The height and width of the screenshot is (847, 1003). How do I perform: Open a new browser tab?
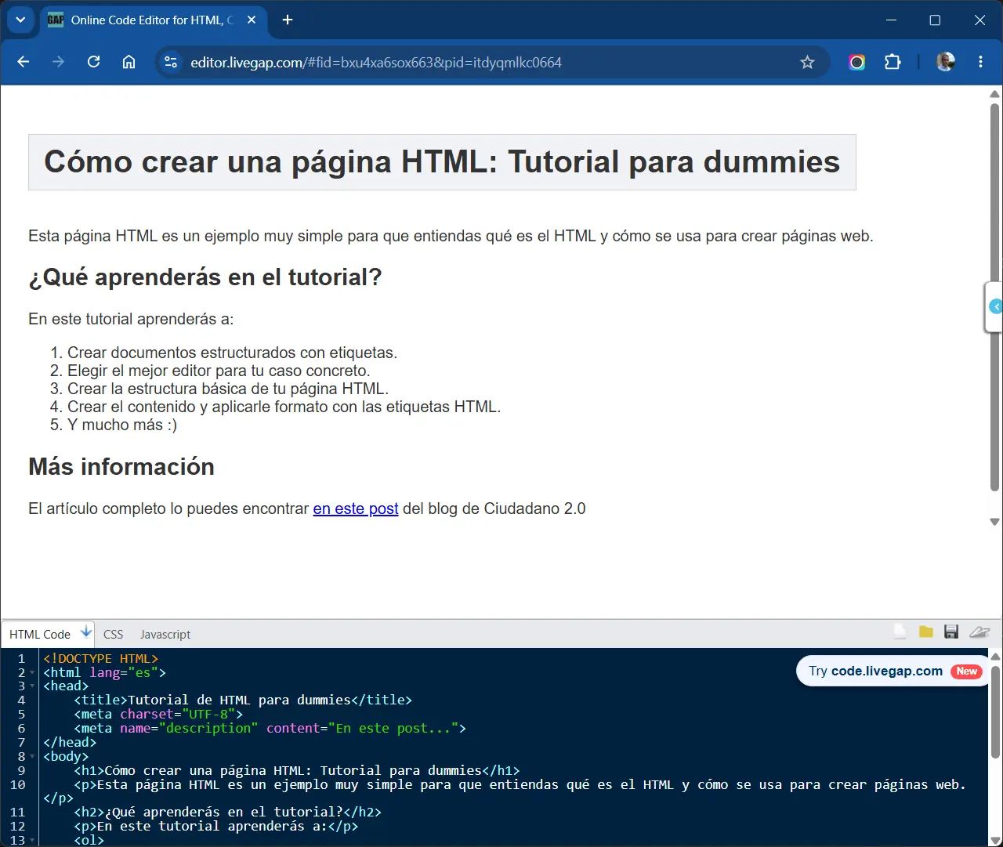pos(288,20)
